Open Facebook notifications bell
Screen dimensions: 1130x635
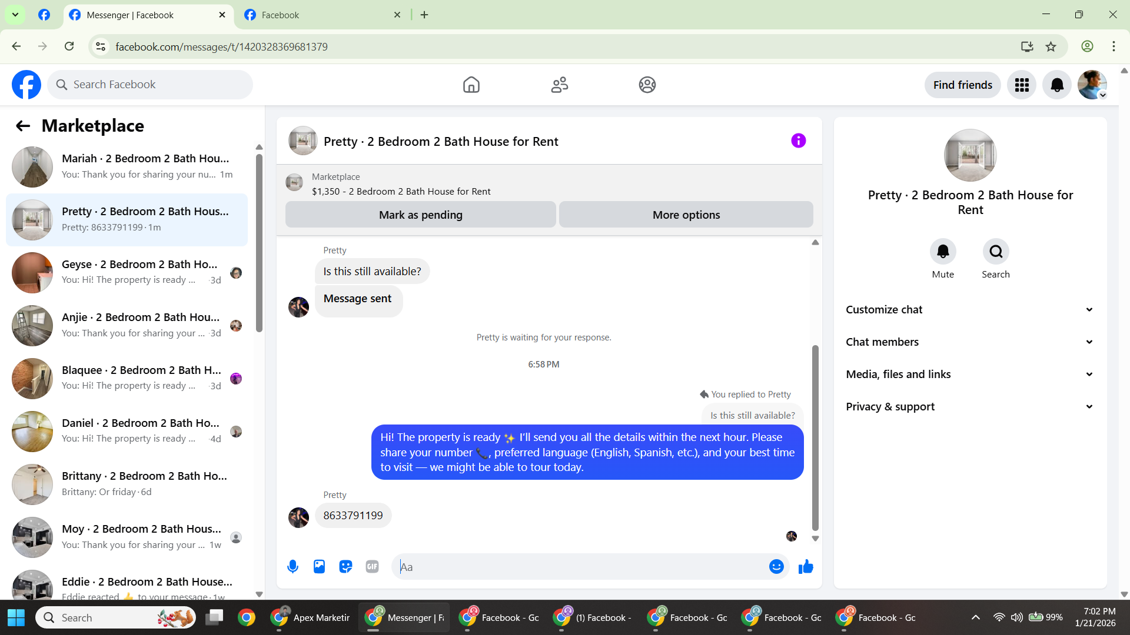(1057, 85)
